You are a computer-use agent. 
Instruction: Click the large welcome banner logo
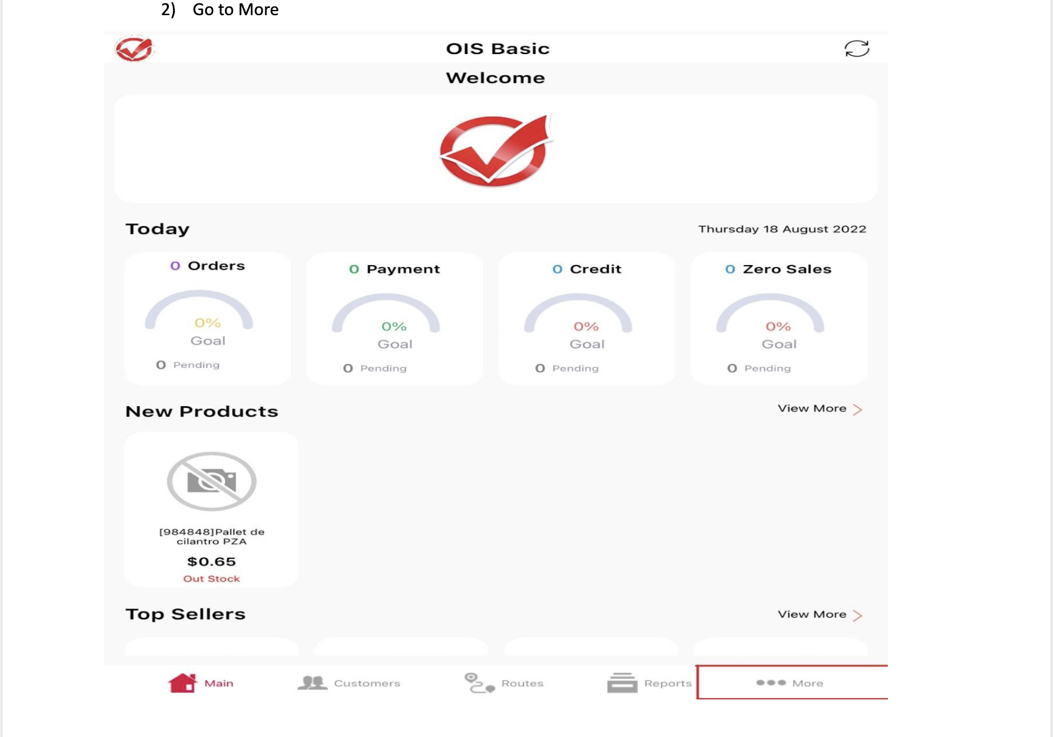495,150
